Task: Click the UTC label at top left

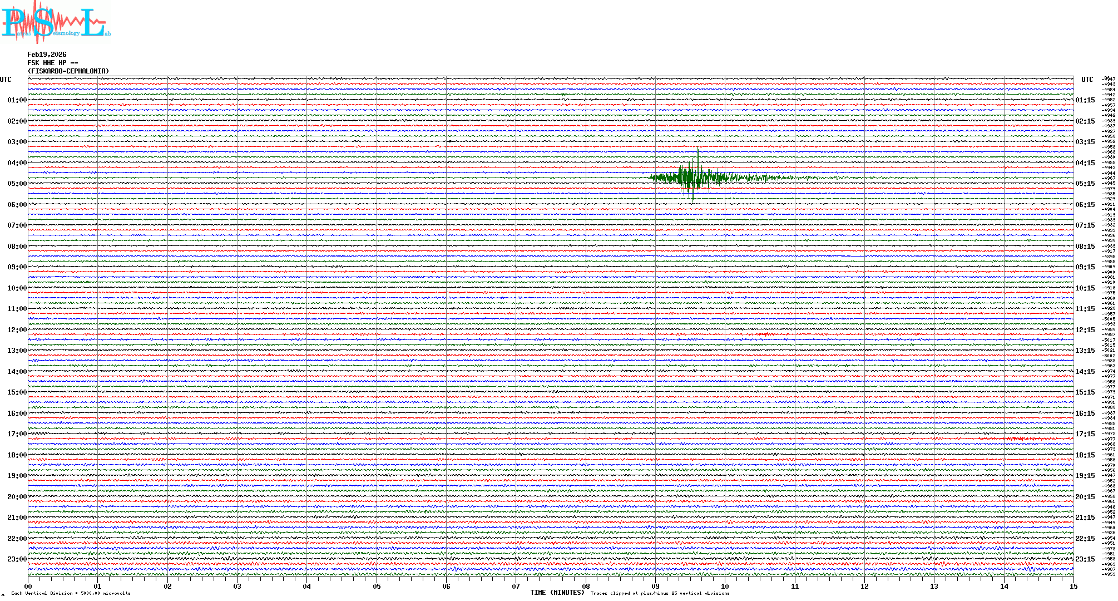Action: (6, 80)
